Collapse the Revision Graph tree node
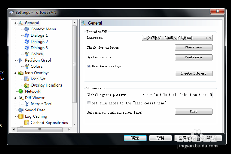The height and width of the screenshot is (154, 231). pos(16,61)
